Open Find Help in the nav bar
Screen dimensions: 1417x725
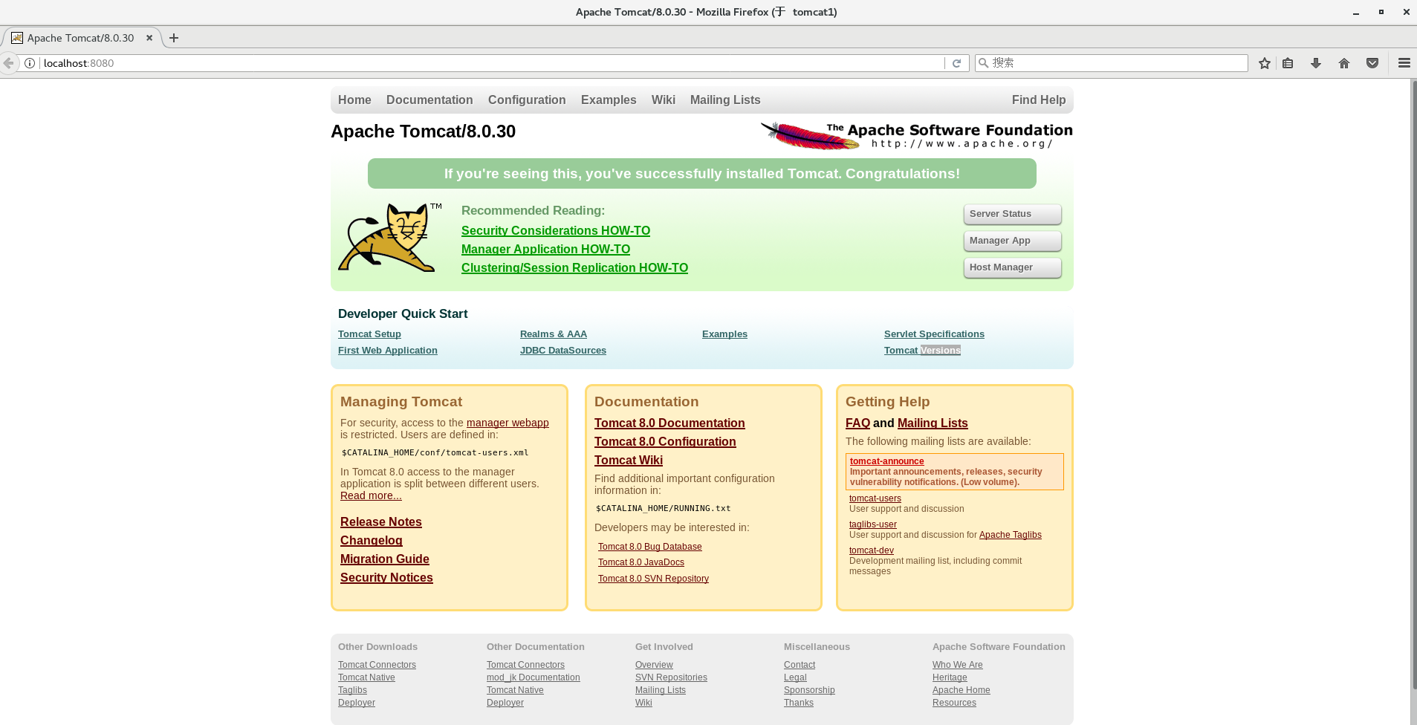point(1039,100)
